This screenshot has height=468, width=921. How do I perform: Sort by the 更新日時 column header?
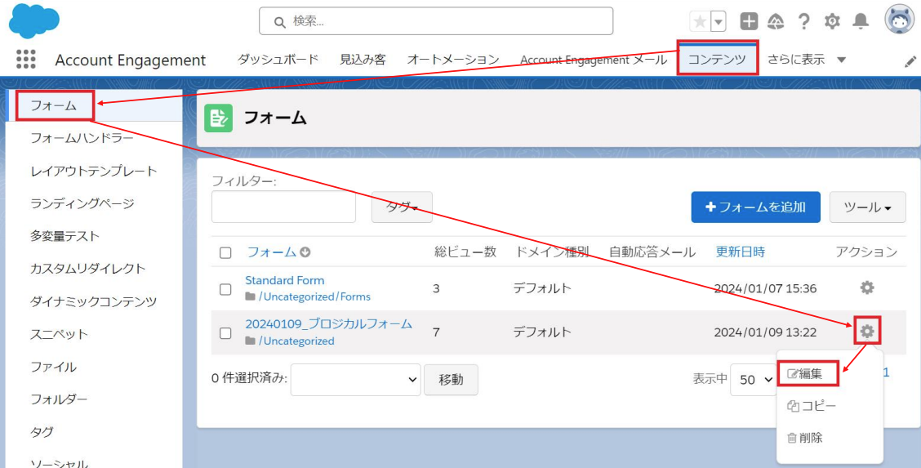tap(740, 252)
